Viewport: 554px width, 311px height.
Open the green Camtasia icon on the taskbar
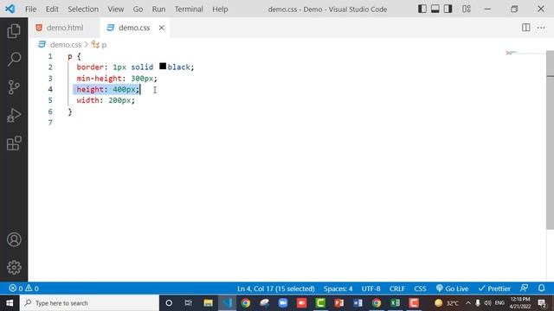[x=320, y=303]
